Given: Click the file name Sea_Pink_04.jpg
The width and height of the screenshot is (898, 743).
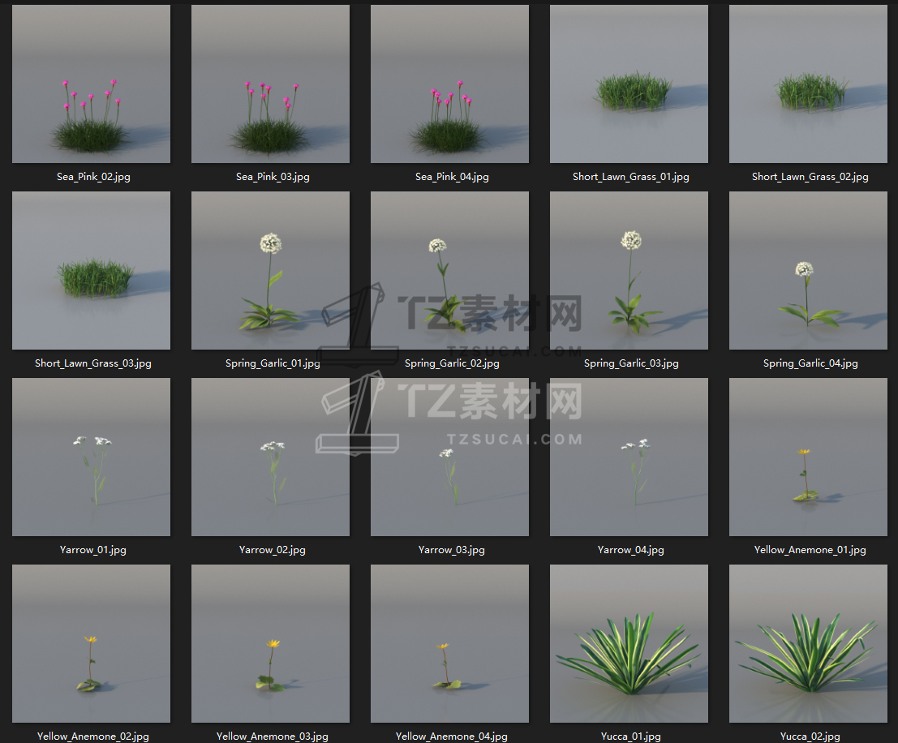Looking at the screenshot, I should (x=452, y=177).
